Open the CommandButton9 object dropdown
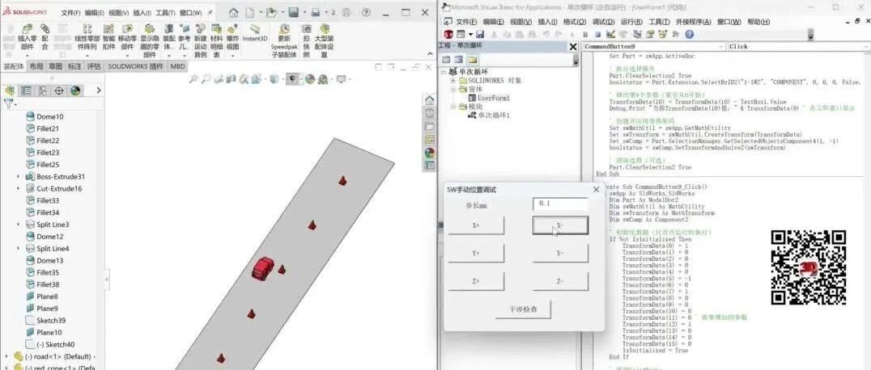The image size is (871, 370). (x=721, y=47)
